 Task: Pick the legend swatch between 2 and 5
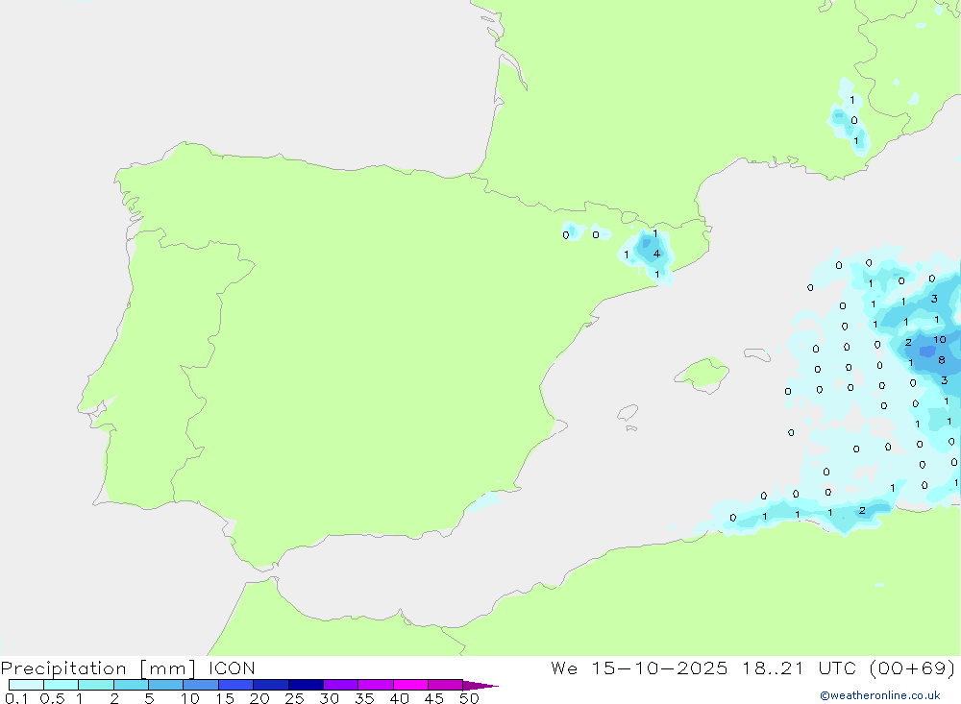click(x=131, y=685)
